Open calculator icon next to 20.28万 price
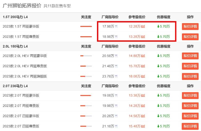Viewport: 201px width, 131px height. click(116, 116)
